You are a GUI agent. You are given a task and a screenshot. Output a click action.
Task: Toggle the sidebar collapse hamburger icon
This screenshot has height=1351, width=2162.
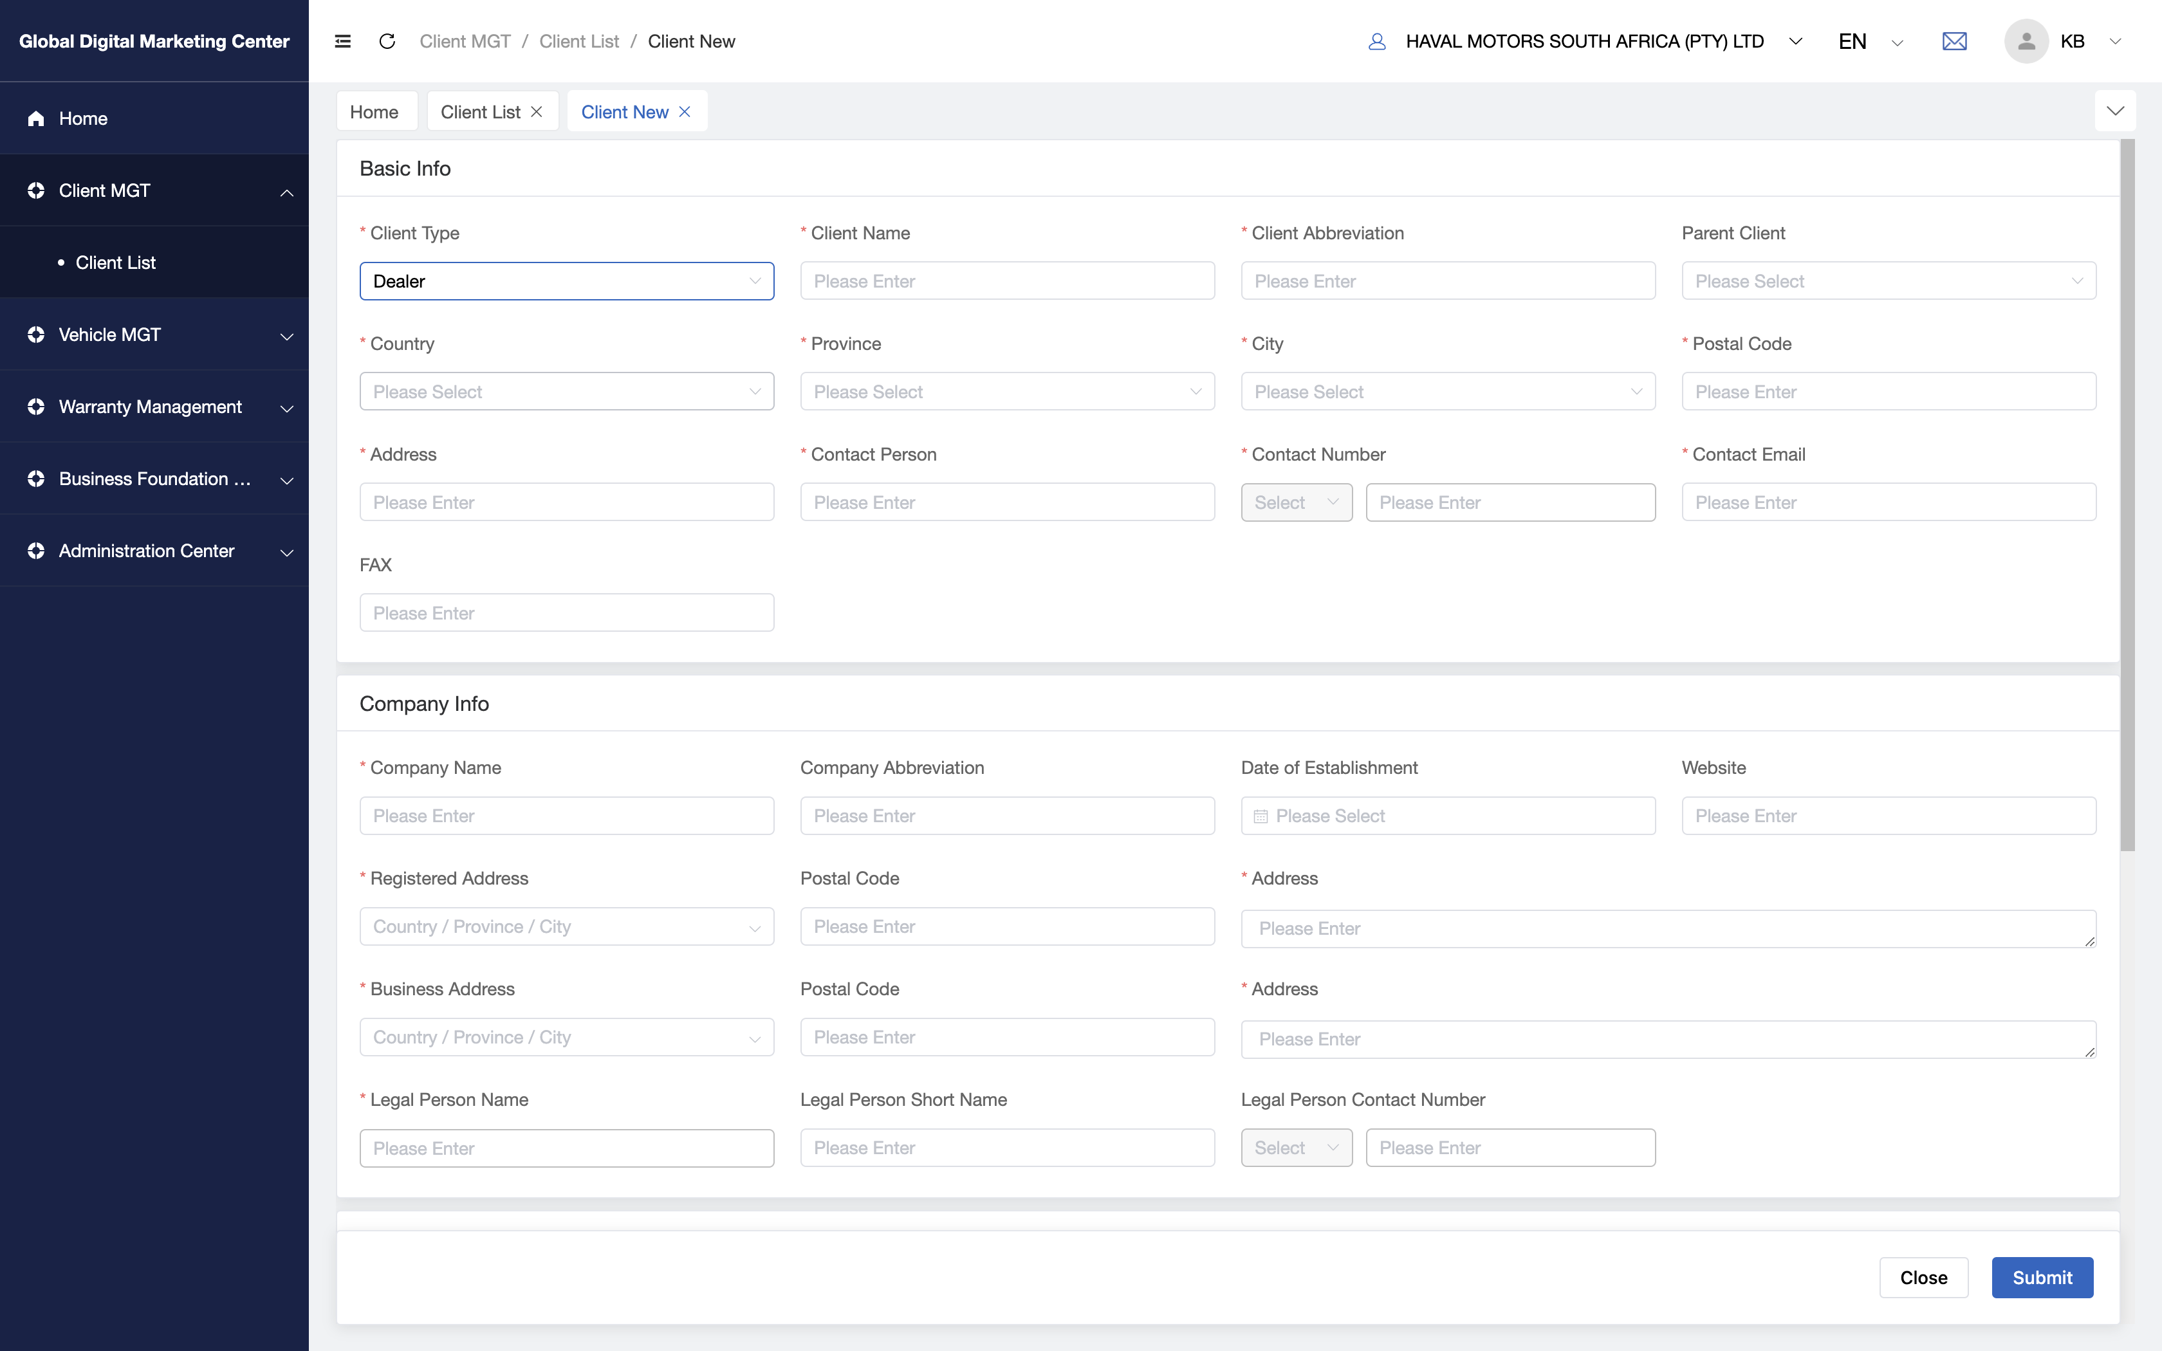click(x=342, y=41)
